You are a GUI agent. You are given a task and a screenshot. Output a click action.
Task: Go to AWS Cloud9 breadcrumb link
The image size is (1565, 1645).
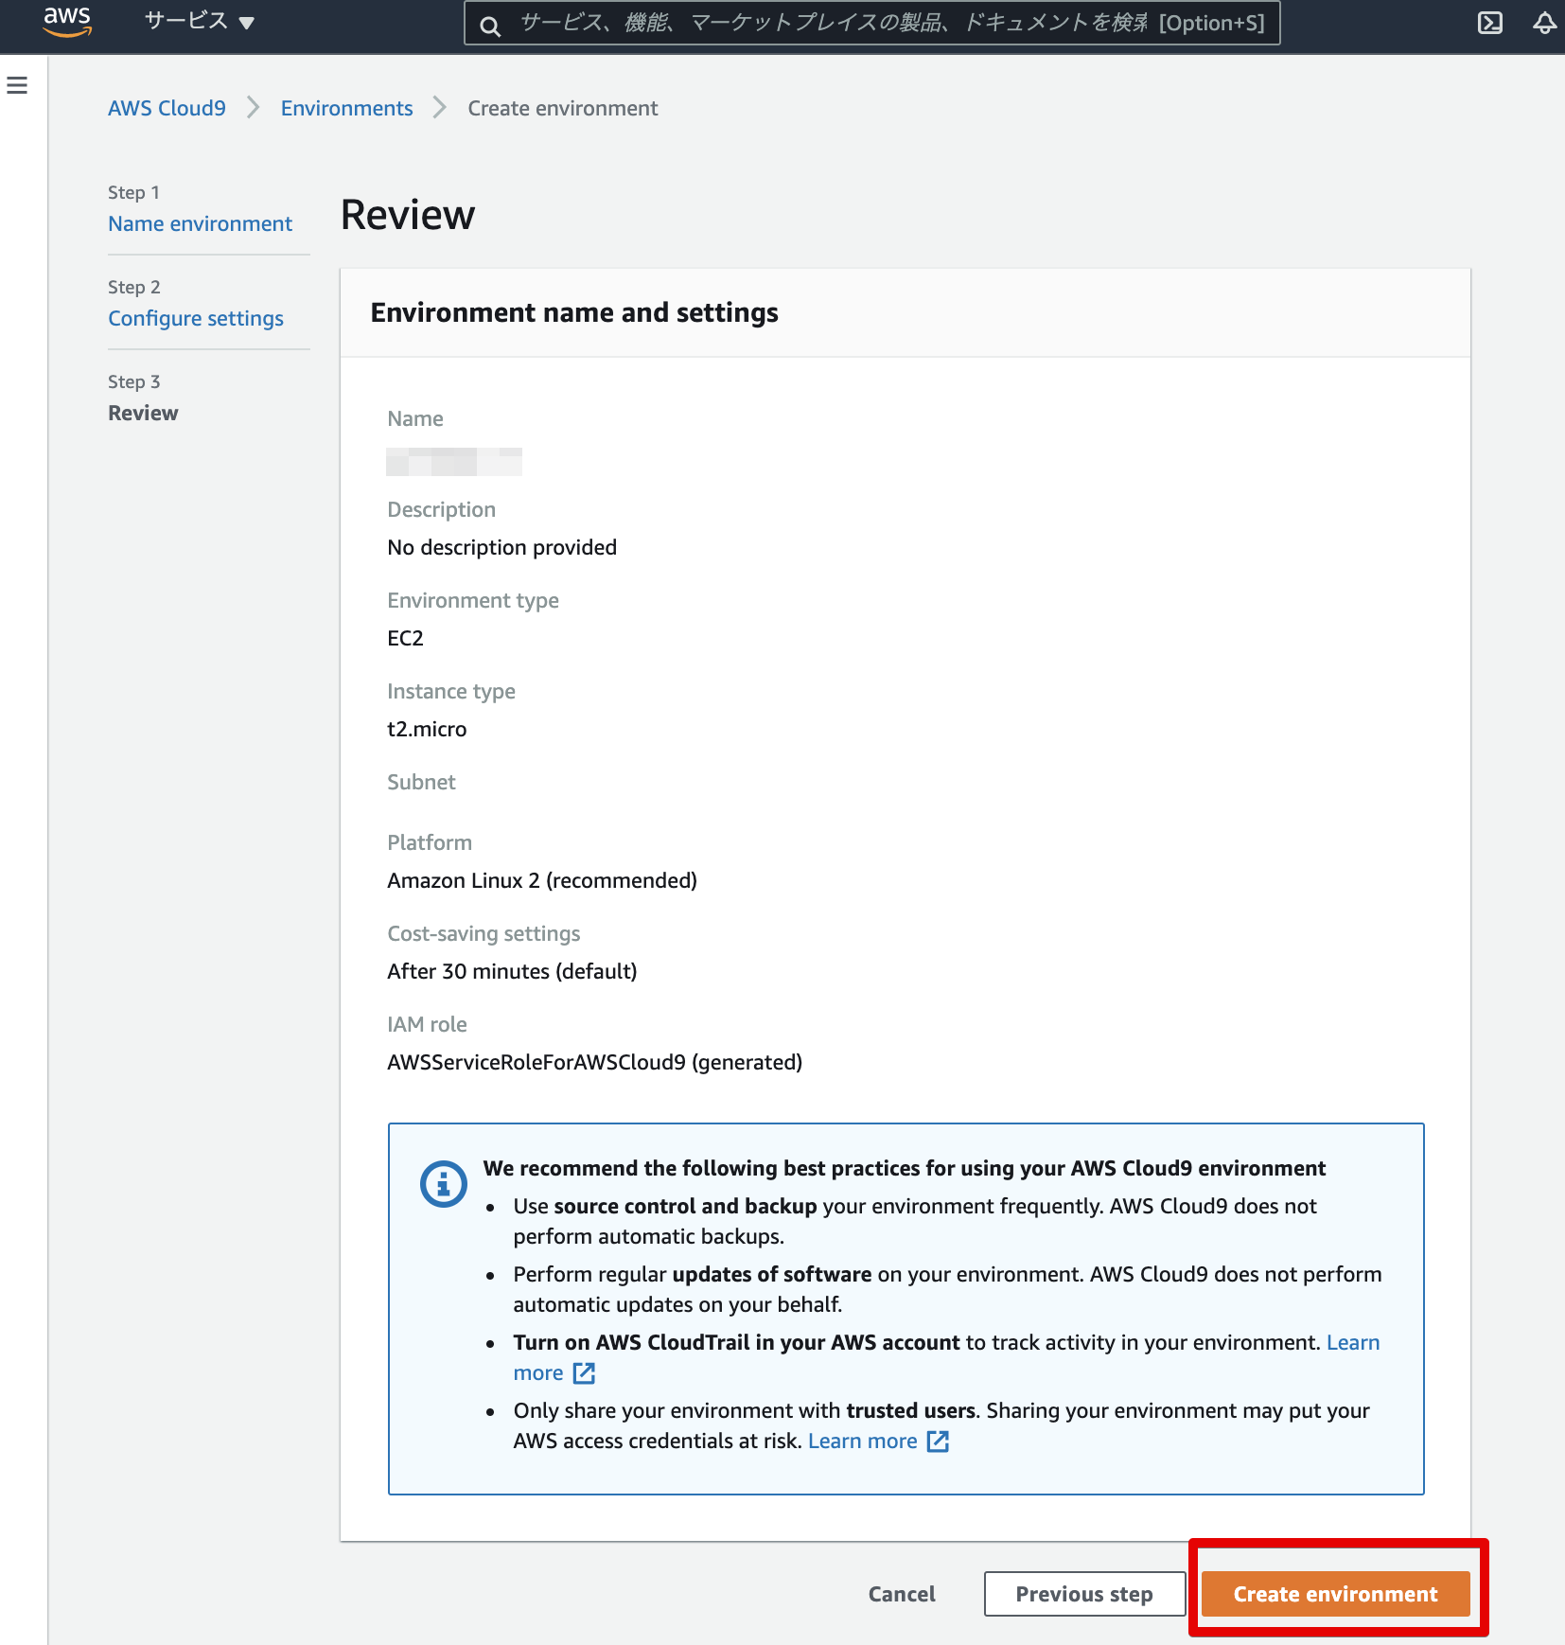coord(167,108)
